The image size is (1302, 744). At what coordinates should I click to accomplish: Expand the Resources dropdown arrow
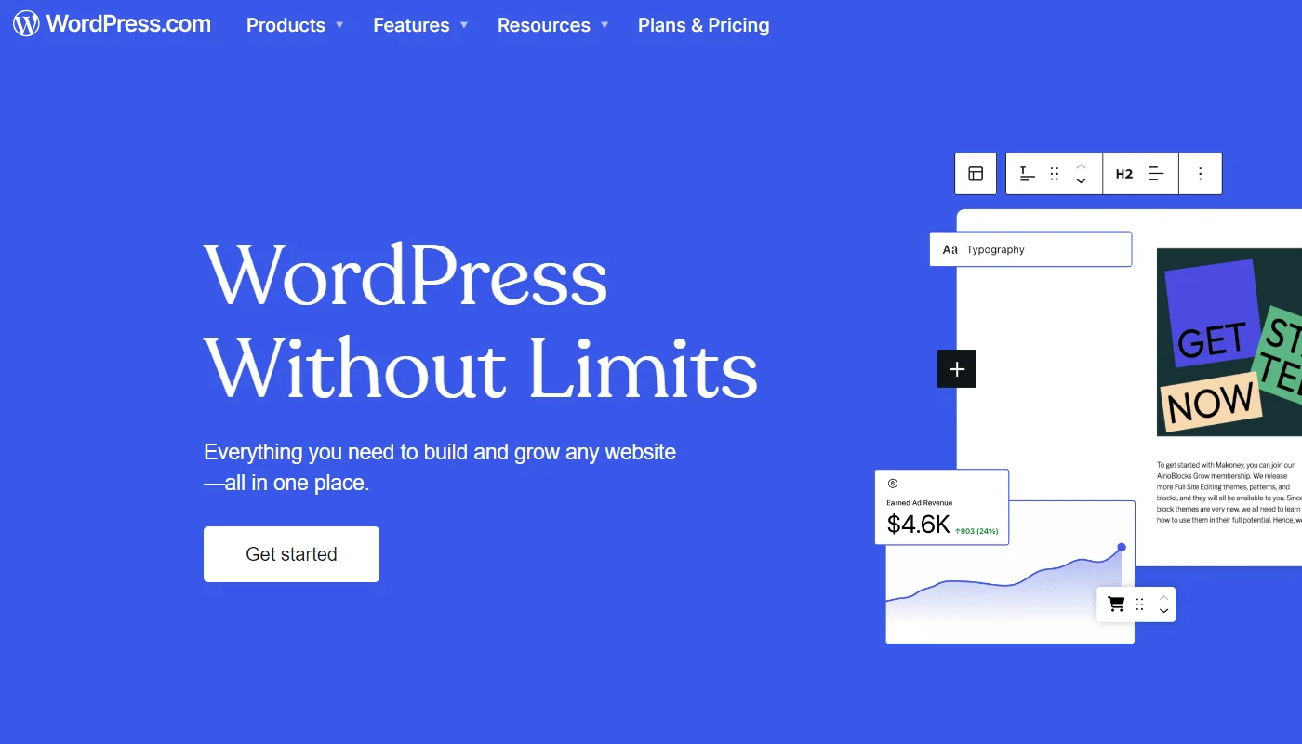pyautogui.click(x=604, y=25)
